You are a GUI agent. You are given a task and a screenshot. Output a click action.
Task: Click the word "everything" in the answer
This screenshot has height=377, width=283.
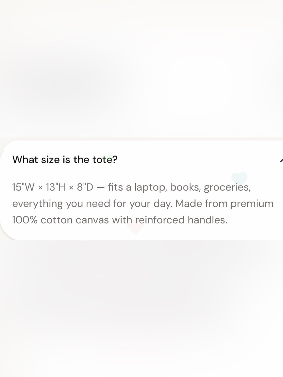[37, 204]
